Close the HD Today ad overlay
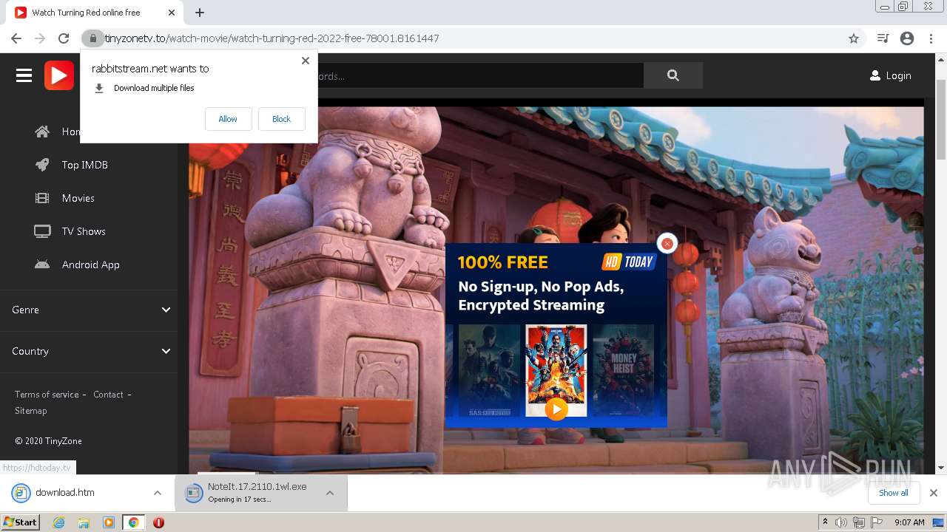This screenshot has height=532, width=947. (667, 243)
